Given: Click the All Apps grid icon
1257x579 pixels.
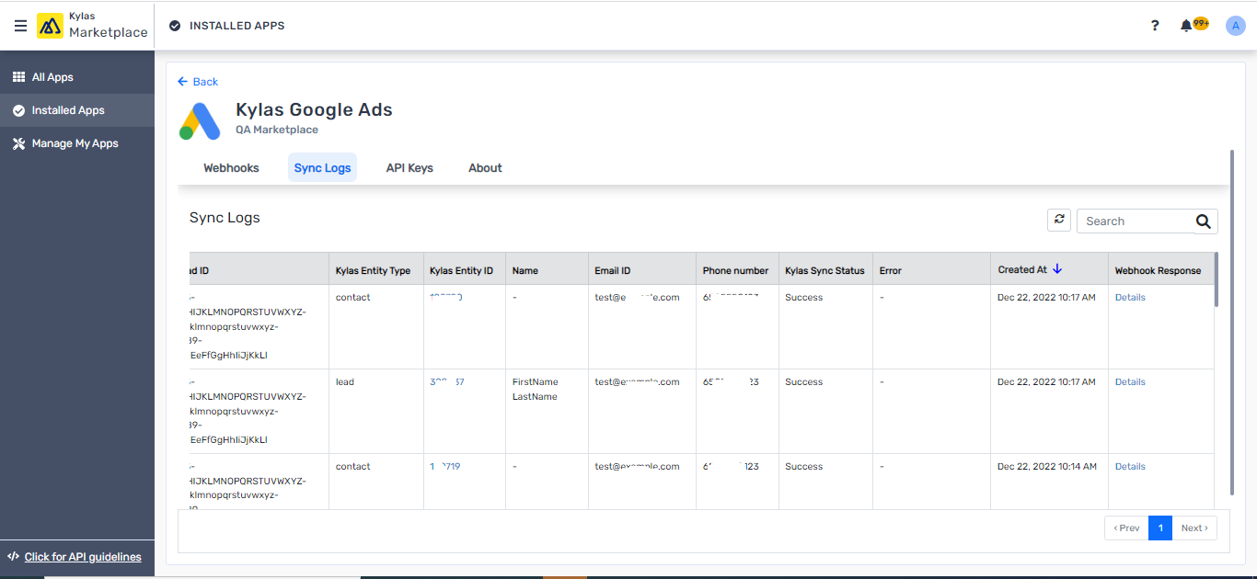Looking at the screenshot, I should pos(18,77).
